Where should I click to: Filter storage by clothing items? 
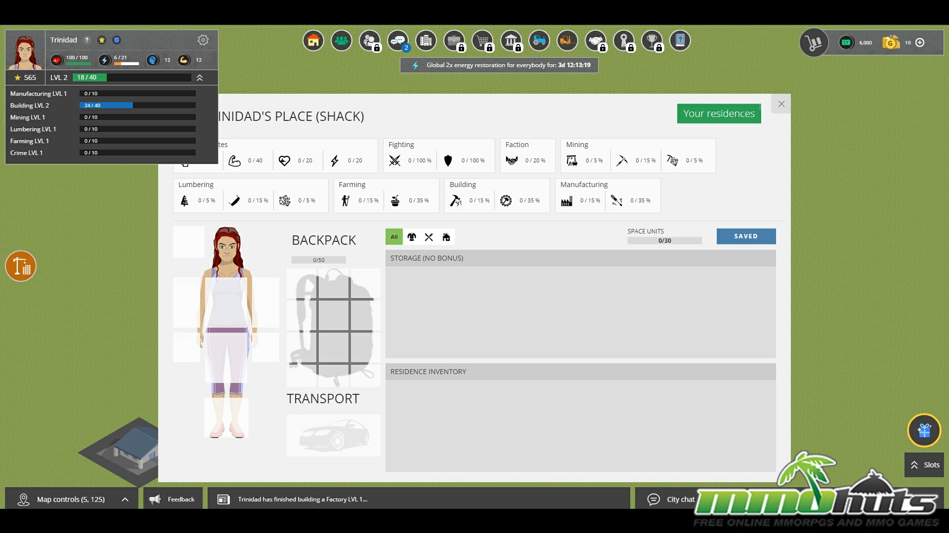[x=412, y=237]
